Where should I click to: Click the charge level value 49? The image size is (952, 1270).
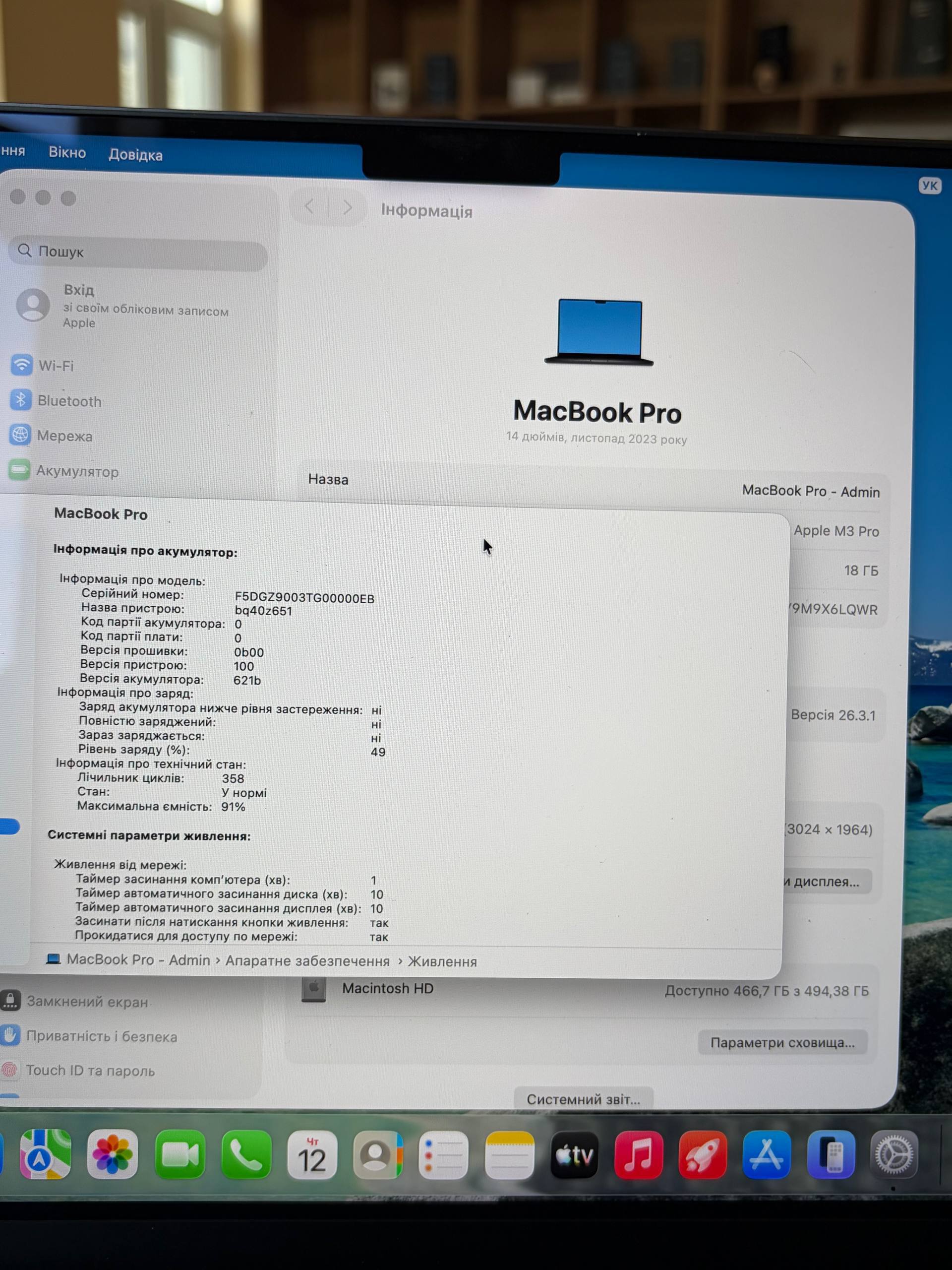[378, 752]
